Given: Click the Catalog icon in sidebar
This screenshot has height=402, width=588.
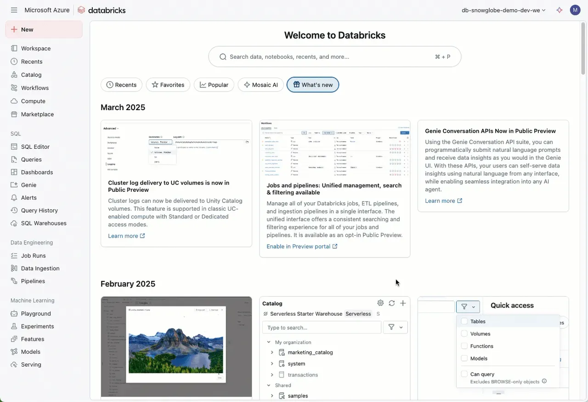Looking at the screenshot, I should click(14, 75).
